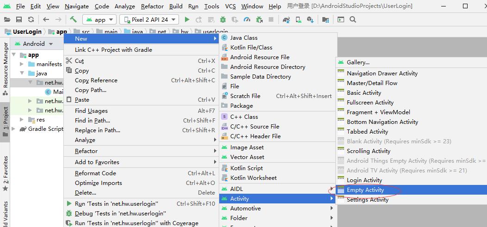Open the 2: Favorites tool window tab
Screen dimensions: 487x227
click(5, 173)
